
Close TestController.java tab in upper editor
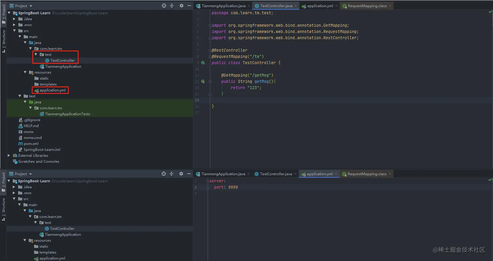pos(296,6)
